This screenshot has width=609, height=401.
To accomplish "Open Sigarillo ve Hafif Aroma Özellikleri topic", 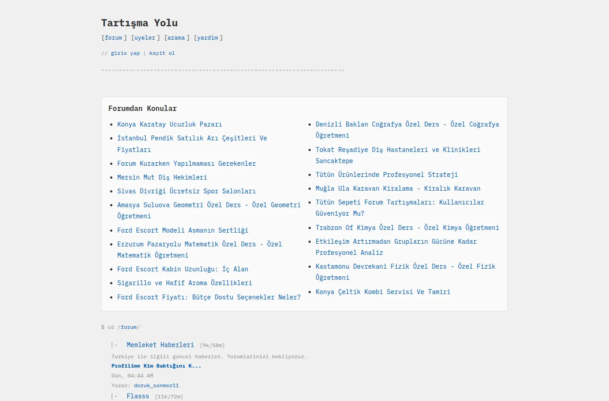I will (x=185, y=283).
